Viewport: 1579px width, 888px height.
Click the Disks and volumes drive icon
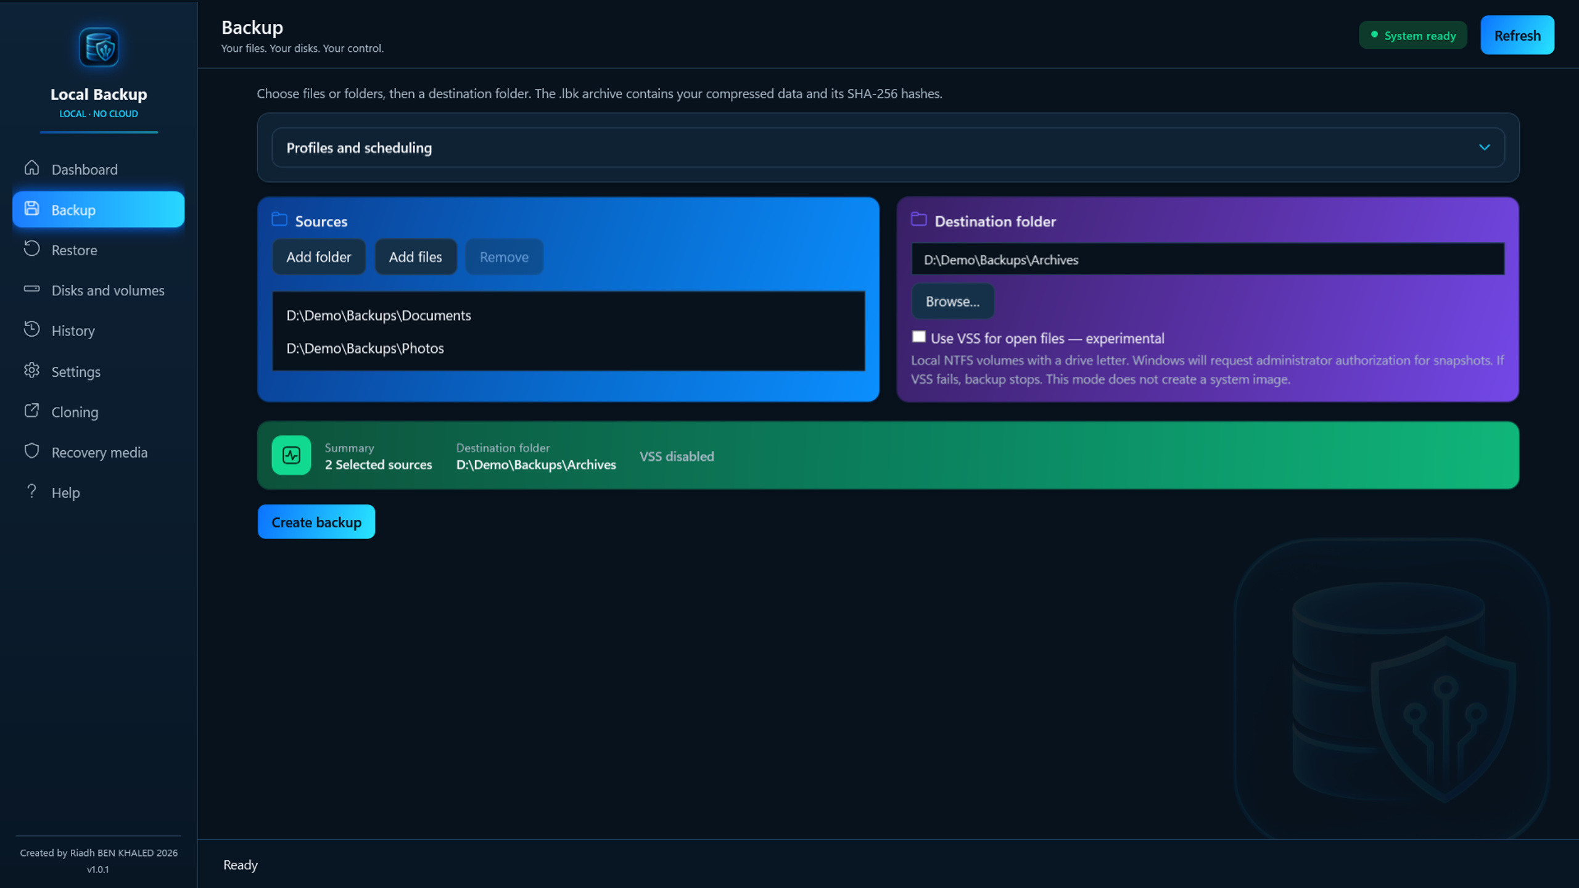tap(31, 289)
